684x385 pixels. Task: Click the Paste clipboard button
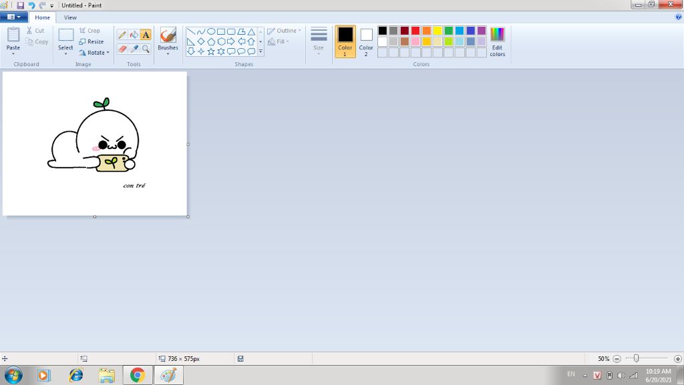[x=13, y=38]
